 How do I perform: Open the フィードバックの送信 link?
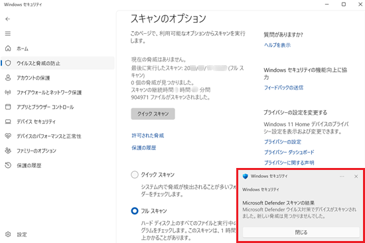(283, 88)
